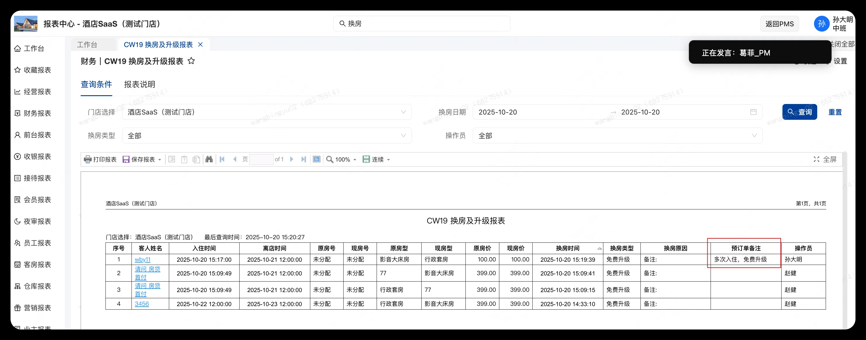Toggle fullscreen view with 全屏 control
Screen dimensions: 866x340
(x=826, y=159)
